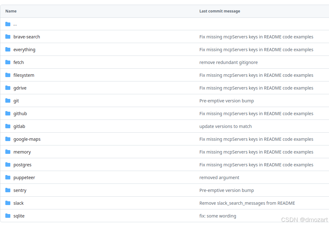This screenshot has width=329, height=225.
Task: Open 'Remove slack_search_messages from README' commit
Action: pos(247,203)
